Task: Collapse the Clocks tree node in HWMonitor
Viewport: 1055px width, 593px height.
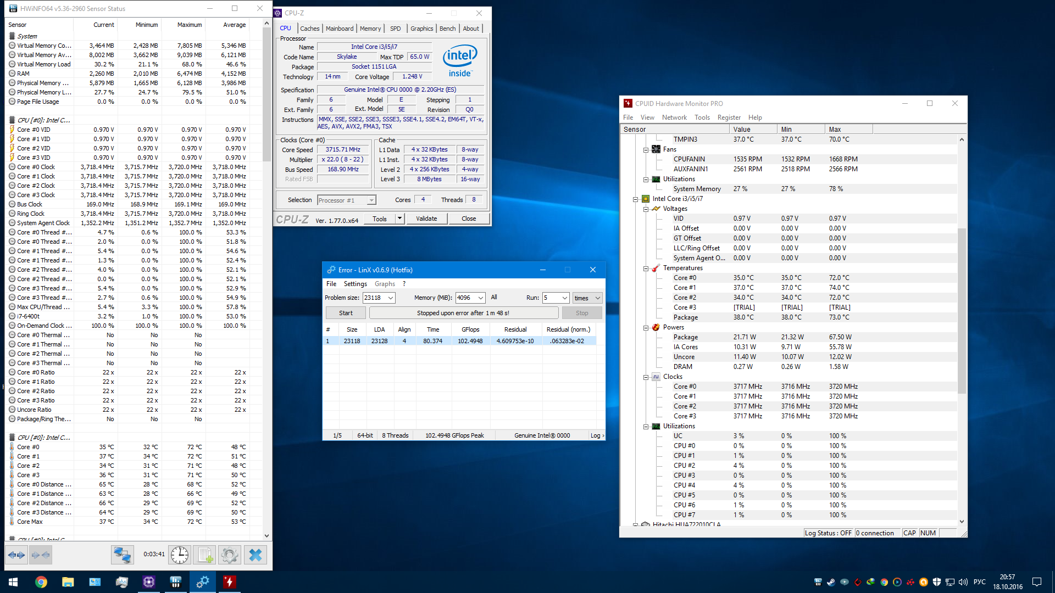Action: pyautogui.click(x=646, y=377)
